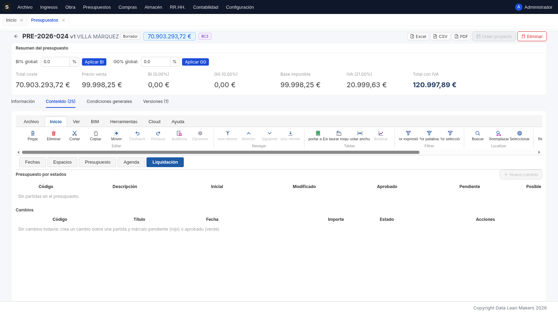
Task: Open the Contabilidad menu
Action: [x=206, y=7]
